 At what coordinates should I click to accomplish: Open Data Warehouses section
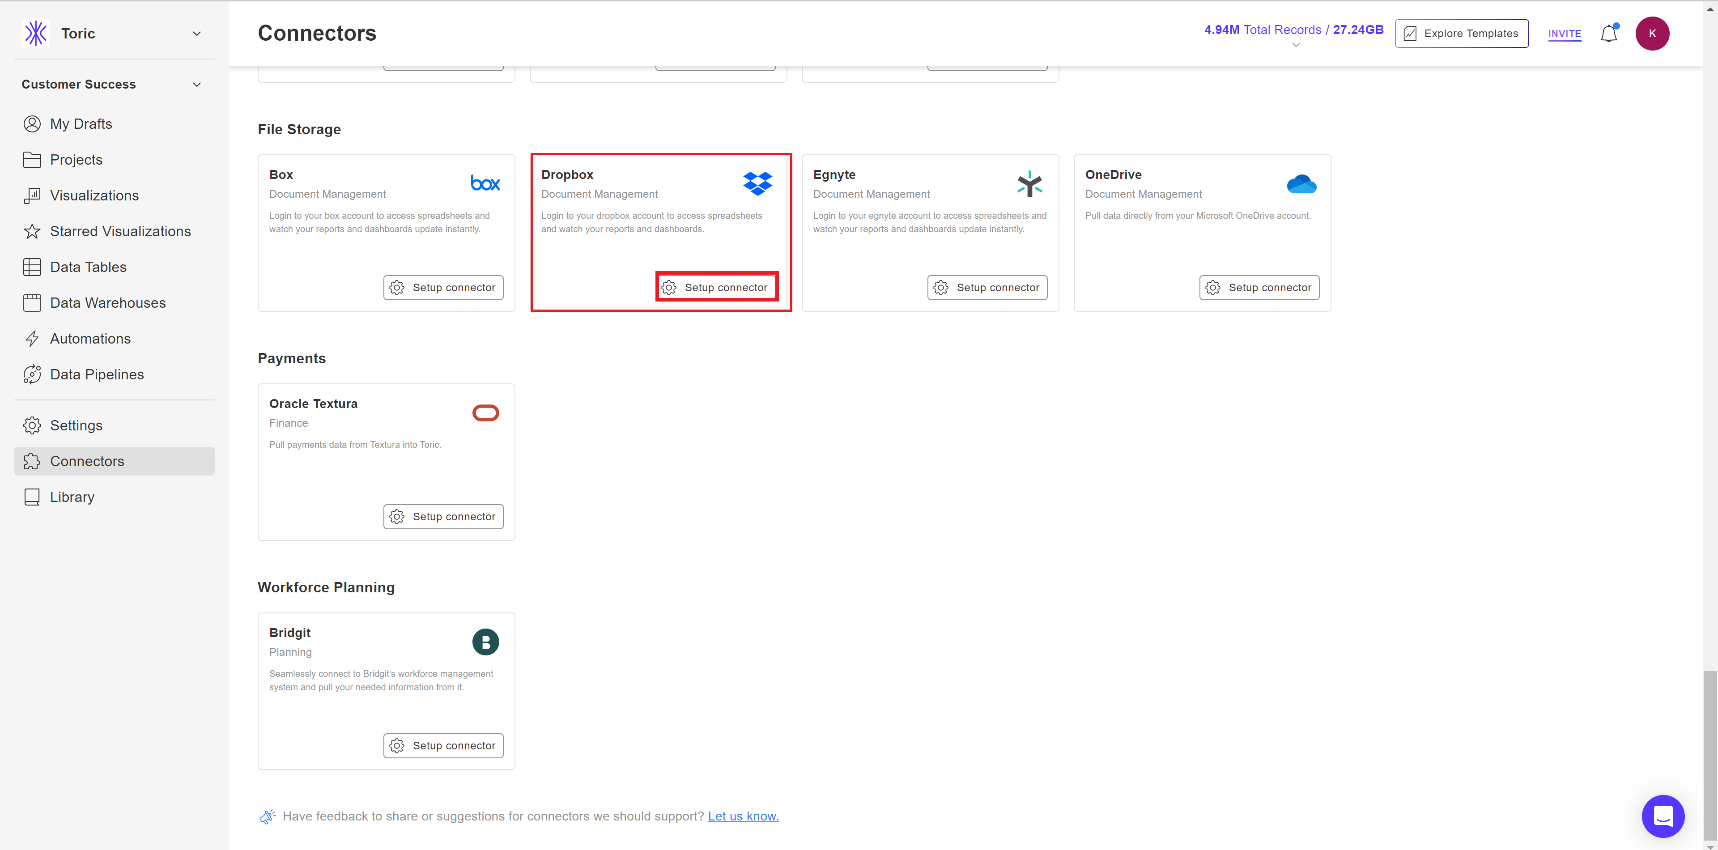click(x=114, y=303)
